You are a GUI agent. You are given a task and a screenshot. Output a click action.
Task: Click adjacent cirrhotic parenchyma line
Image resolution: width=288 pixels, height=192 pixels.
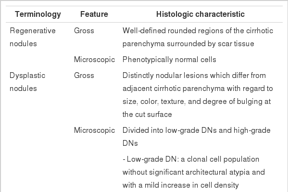pos(198,89)
